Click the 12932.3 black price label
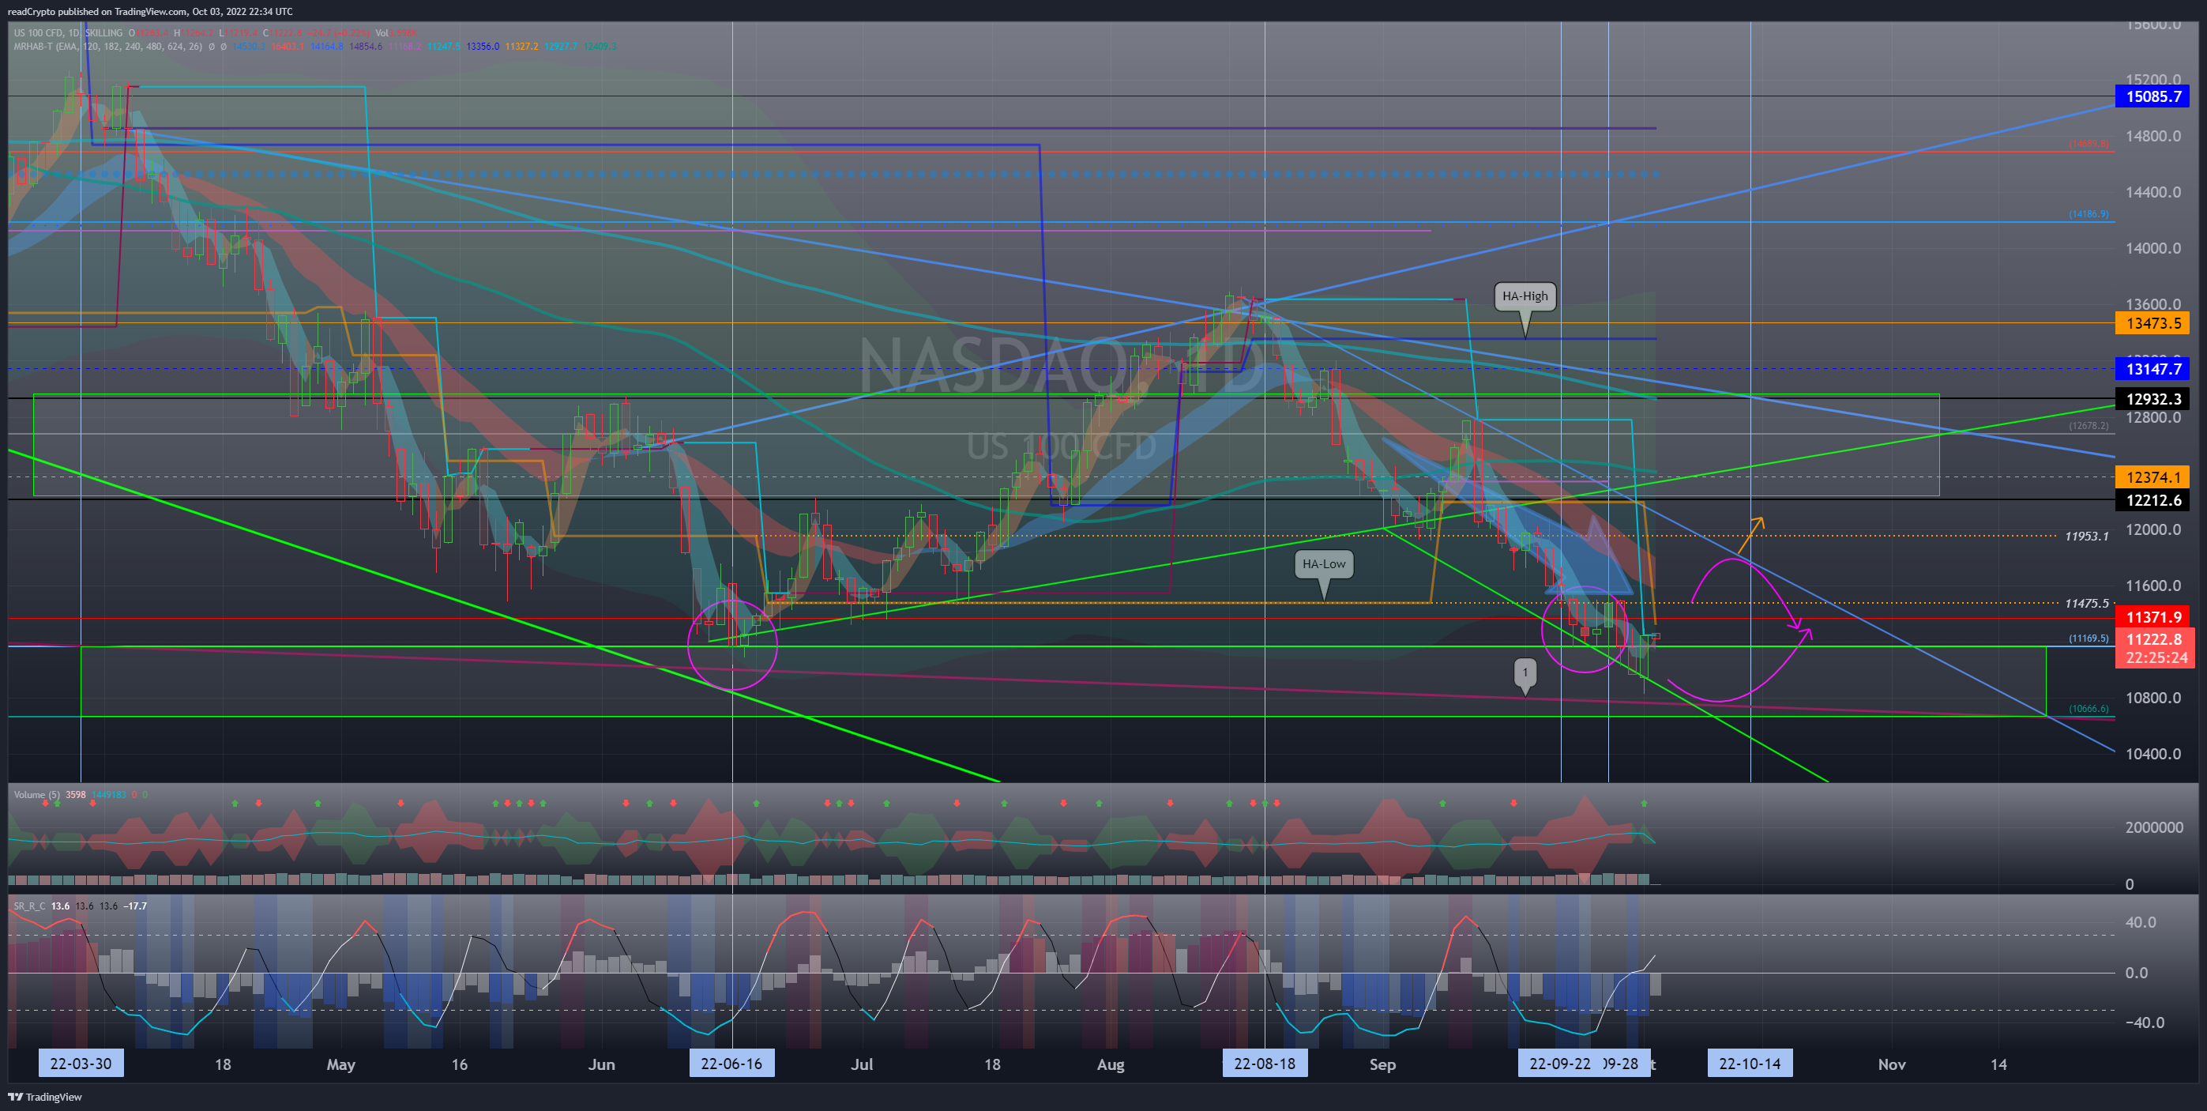2207x1111 pixels. pyautogui.click(x=2153, y=400)
